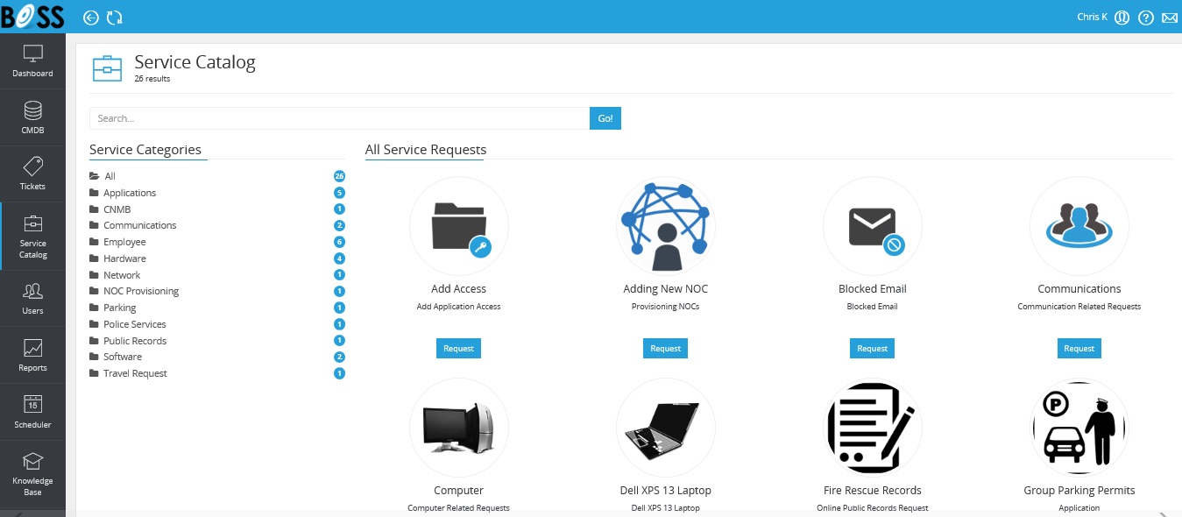Open the help question mark icon
Screen dimensions: 1182x517
tap(1145, 18)
